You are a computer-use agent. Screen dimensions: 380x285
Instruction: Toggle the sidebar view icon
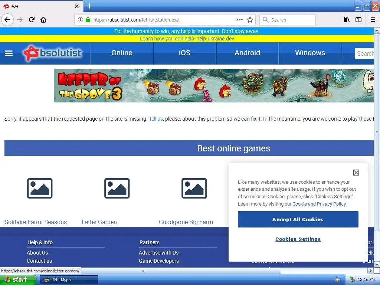pyautogui.click(x=358, y=20)
